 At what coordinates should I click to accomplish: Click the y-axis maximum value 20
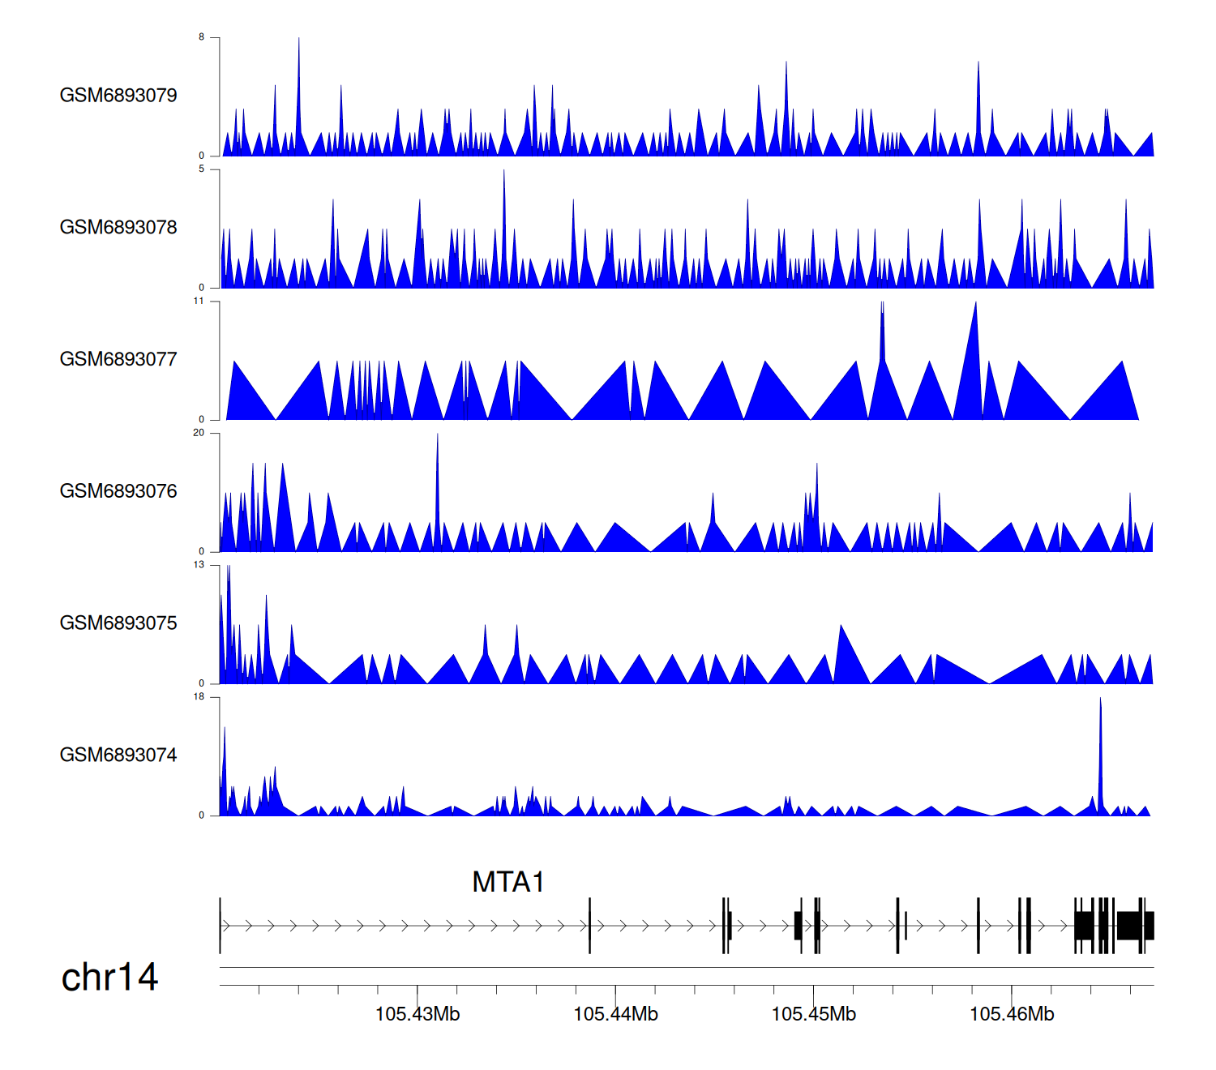click(199, 433)
